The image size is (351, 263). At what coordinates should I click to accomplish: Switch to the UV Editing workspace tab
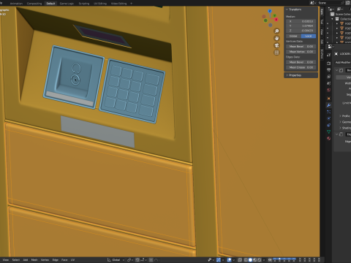coord(100,4)
